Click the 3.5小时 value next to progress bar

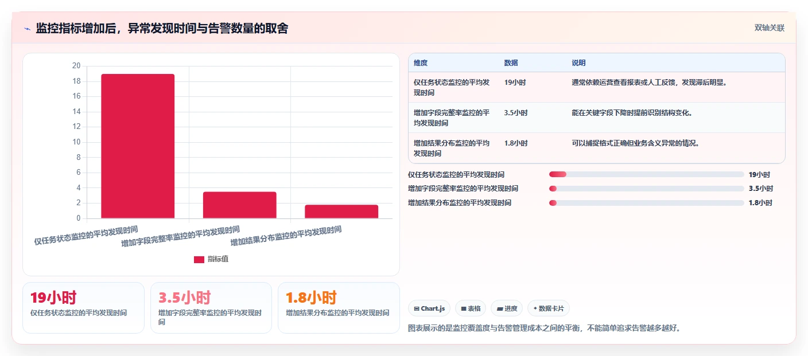(760, 189)
